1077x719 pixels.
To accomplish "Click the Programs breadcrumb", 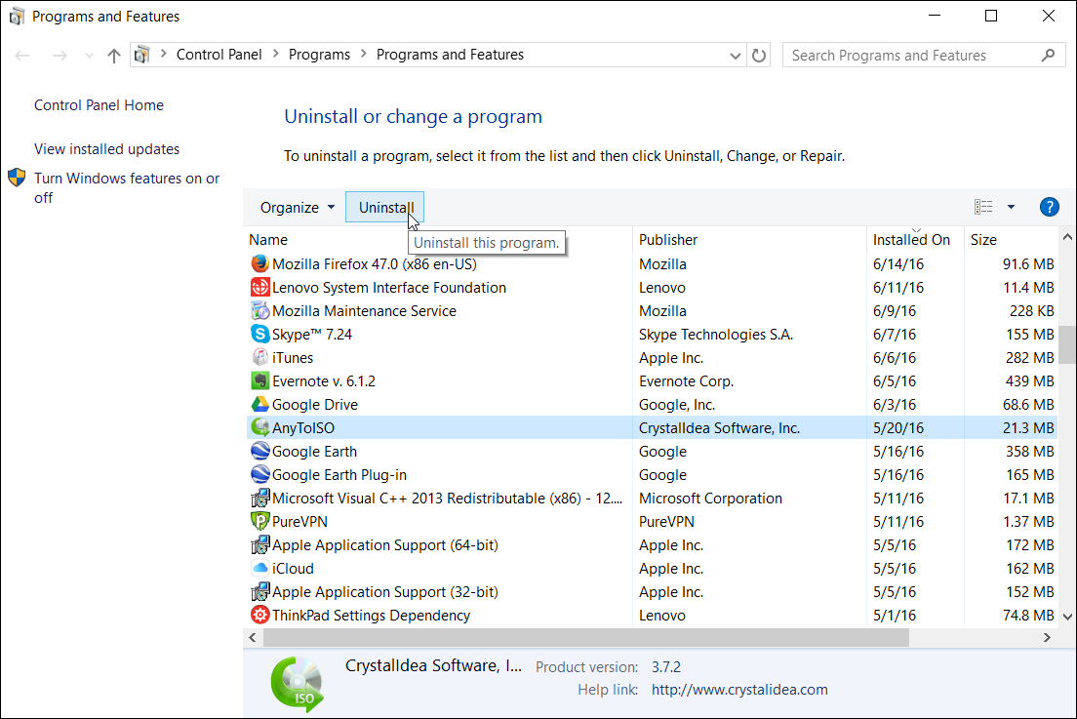I will 319,55.
